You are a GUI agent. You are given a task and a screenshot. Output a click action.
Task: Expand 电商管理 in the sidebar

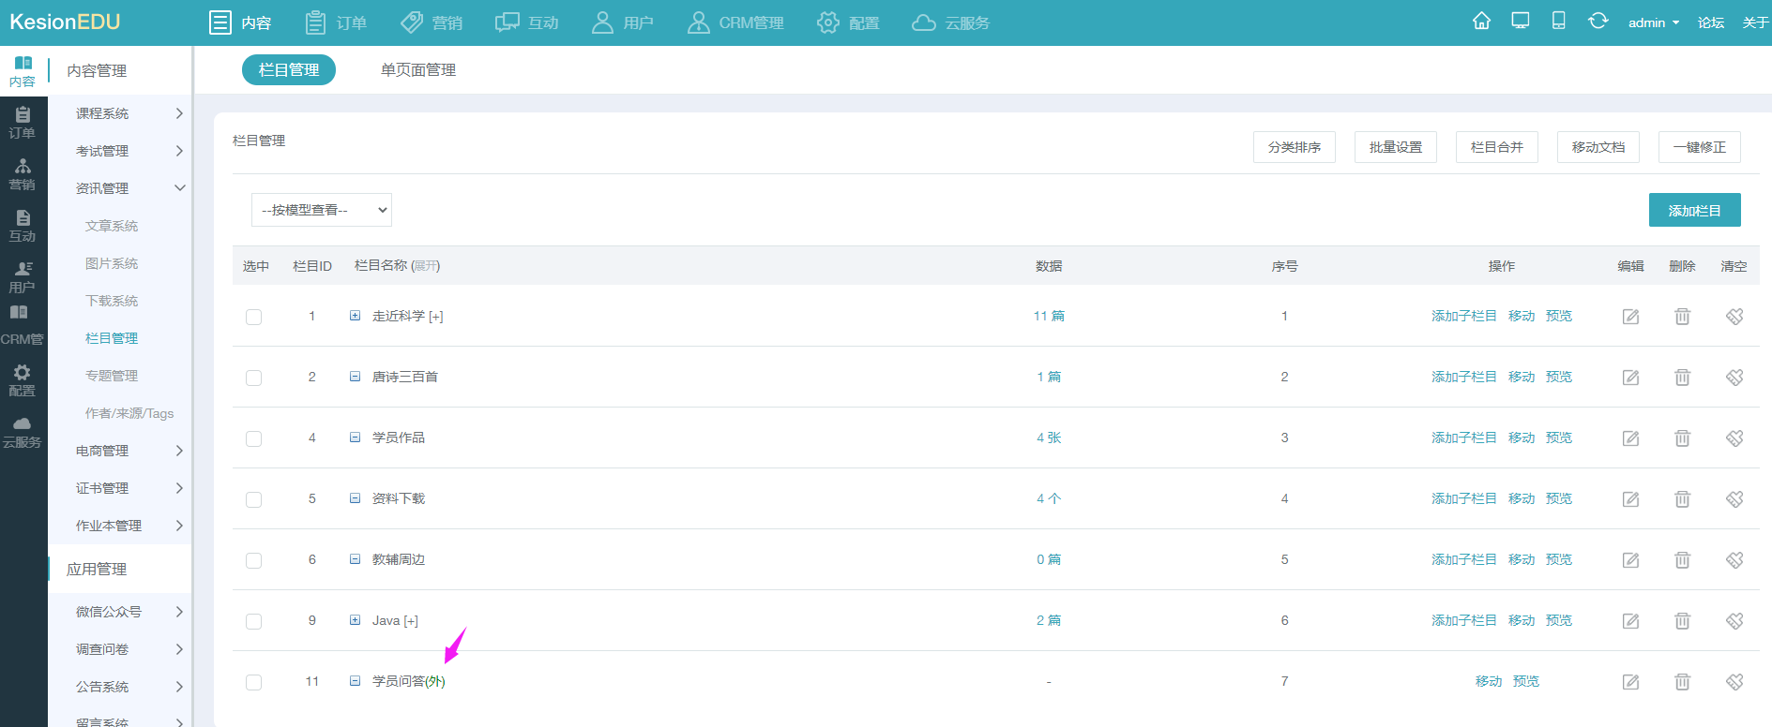pyautogui.click(x=120, y=451)
